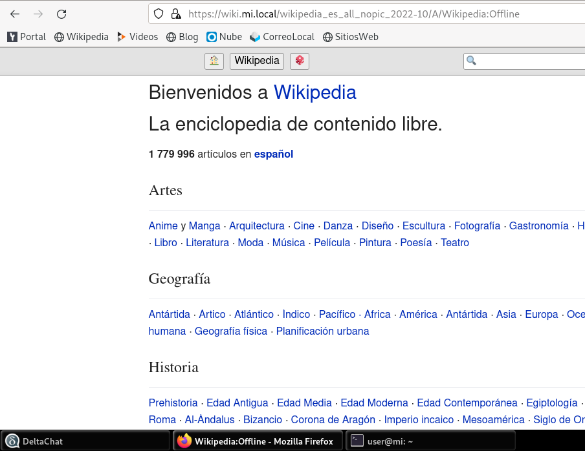Open the Blog bookmark
Viewport: 585px width, 451px height.
tap(182, 37)
